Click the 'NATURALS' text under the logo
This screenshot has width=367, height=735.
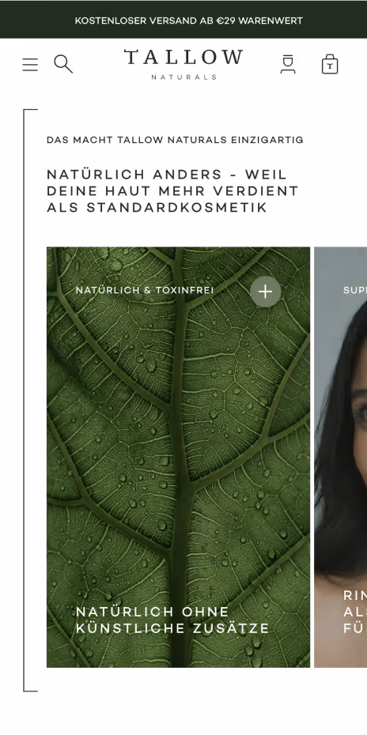(x=184, y=77)
